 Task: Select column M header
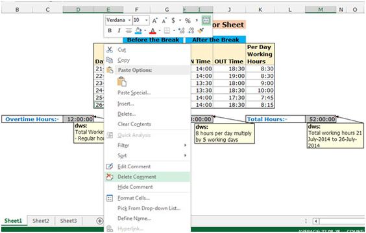321,10
